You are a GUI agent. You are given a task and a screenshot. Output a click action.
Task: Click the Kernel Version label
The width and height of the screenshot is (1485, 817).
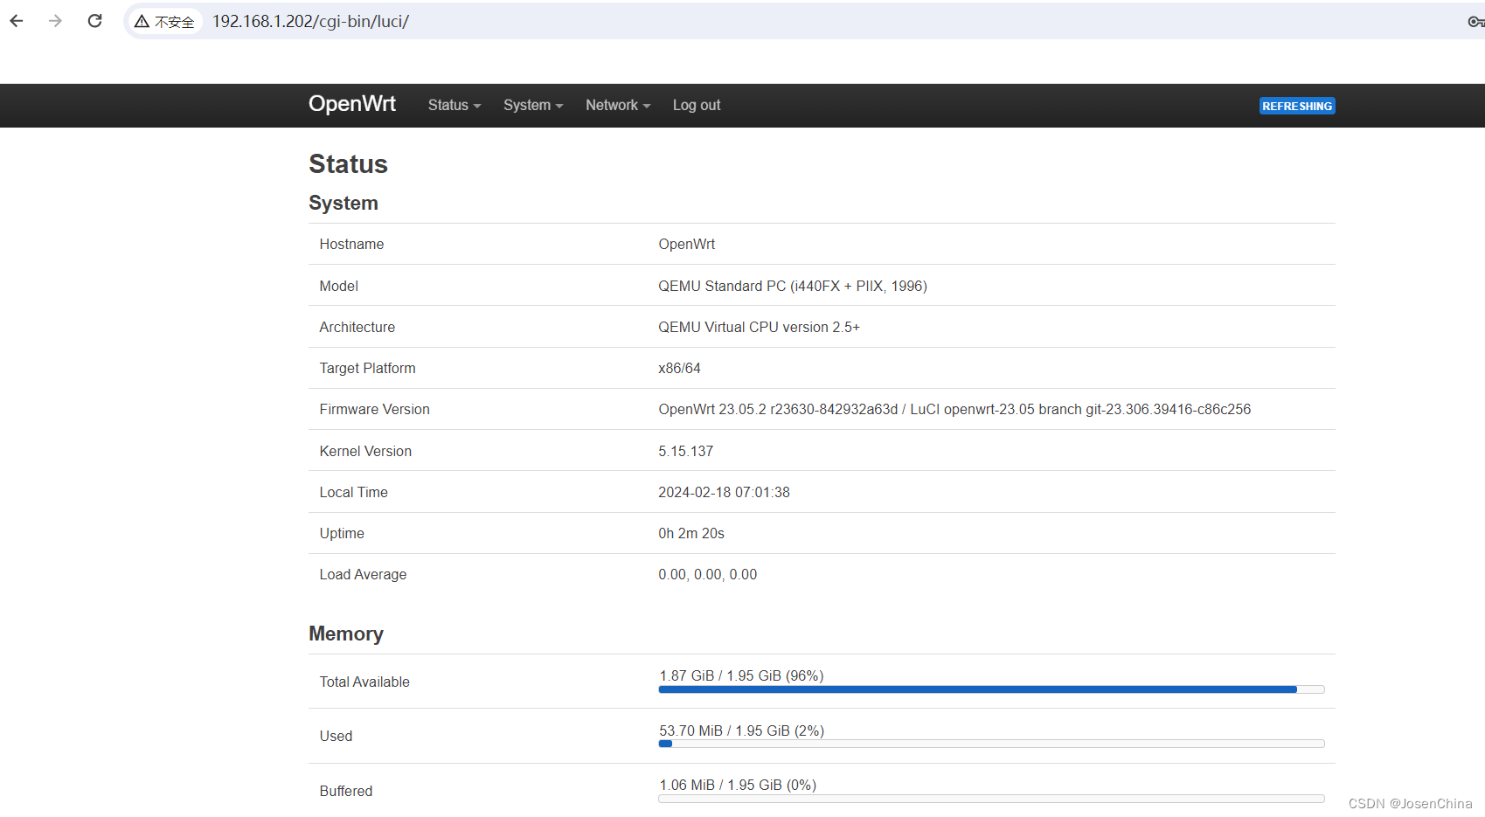[x=365, y=451]
